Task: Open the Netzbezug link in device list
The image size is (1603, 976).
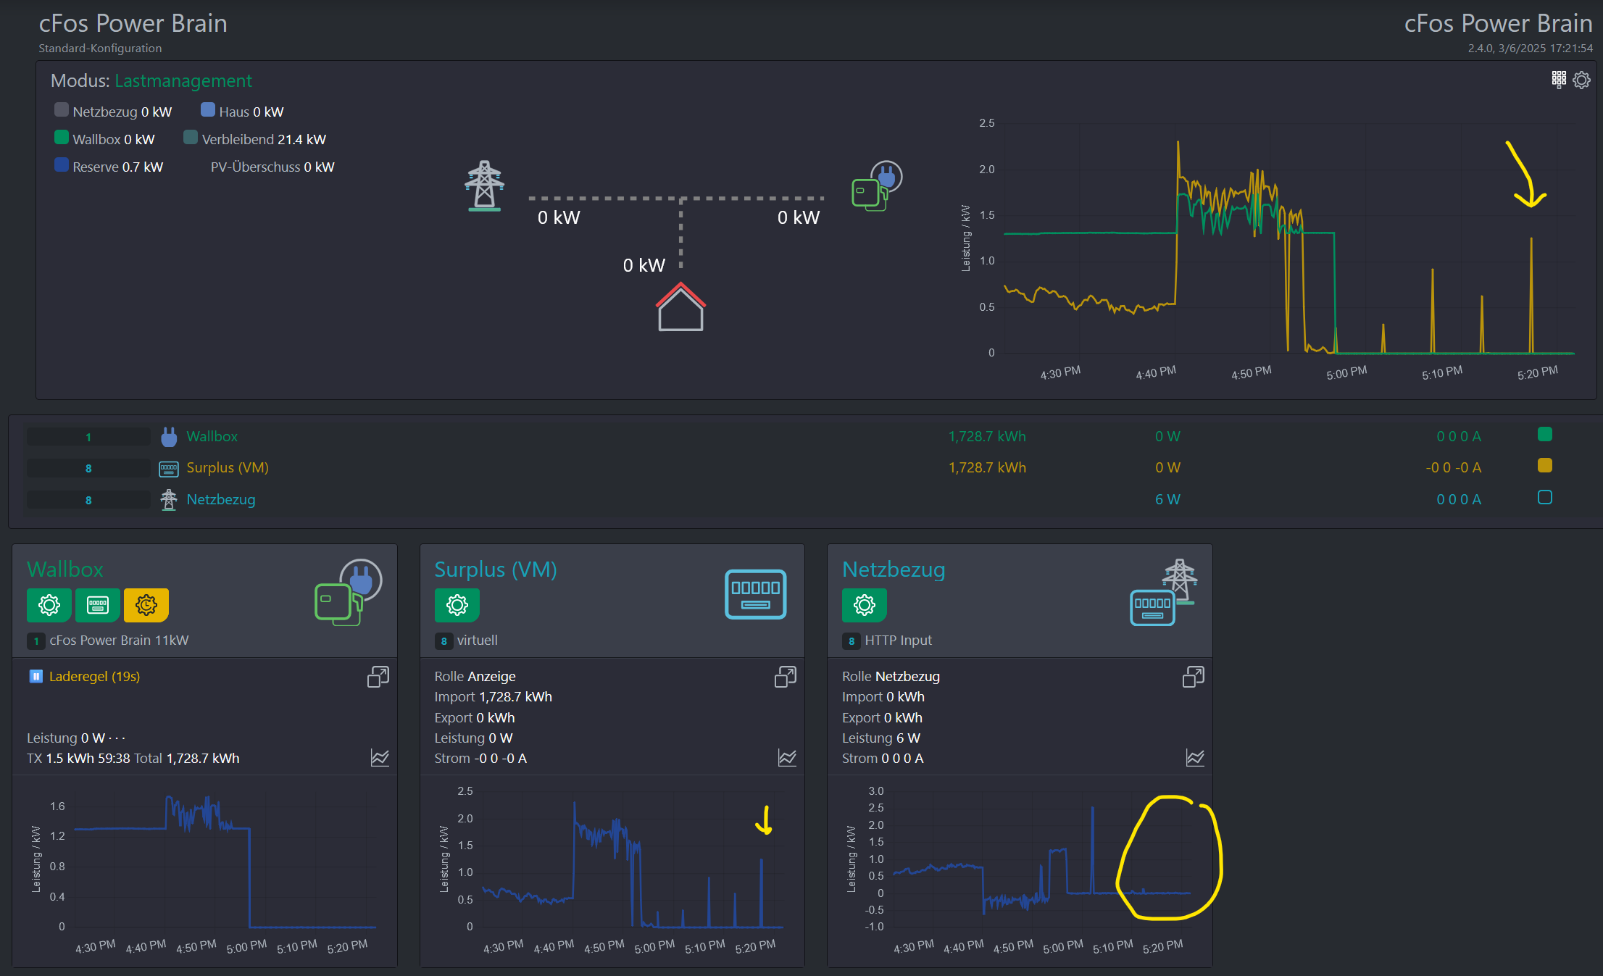Action: 221,499
